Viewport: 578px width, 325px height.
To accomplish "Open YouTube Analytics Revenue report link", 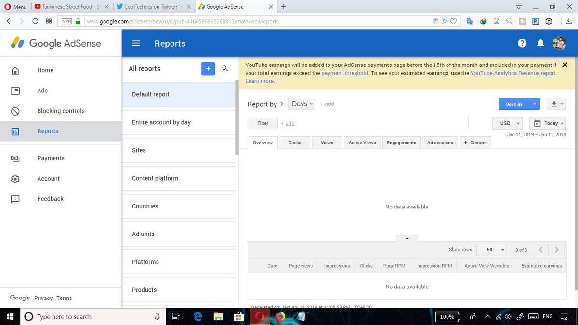I will point(513,73).
